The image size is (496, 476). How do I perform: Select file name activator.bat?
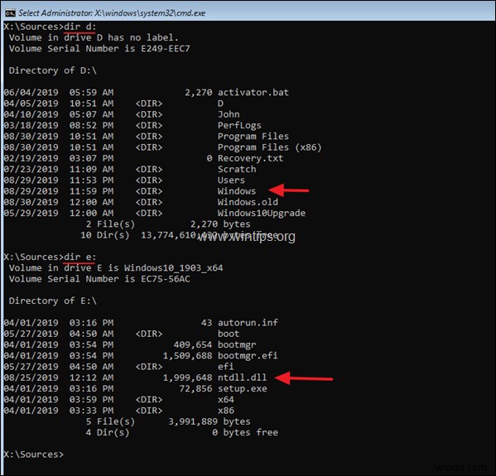253,93
